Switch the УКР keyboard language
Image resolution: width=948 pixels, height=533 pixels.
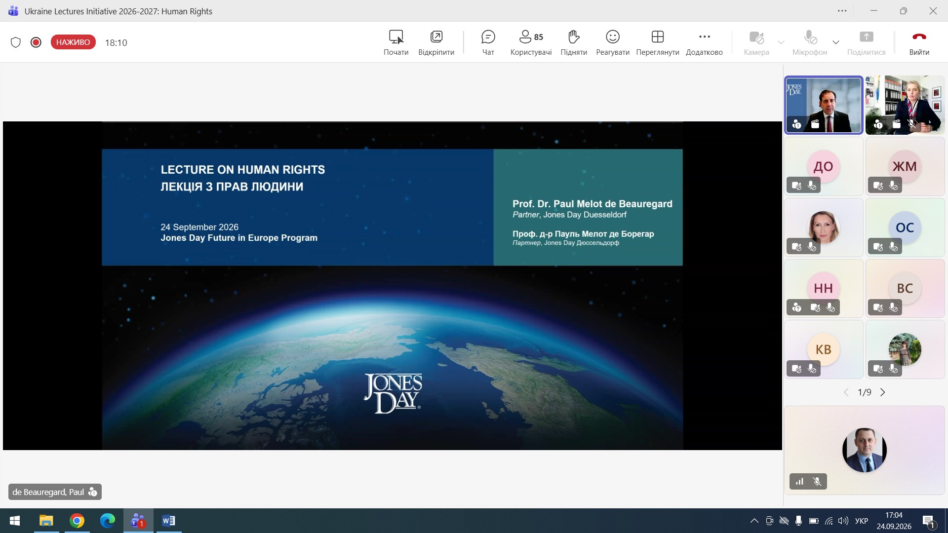coord(862,521)
